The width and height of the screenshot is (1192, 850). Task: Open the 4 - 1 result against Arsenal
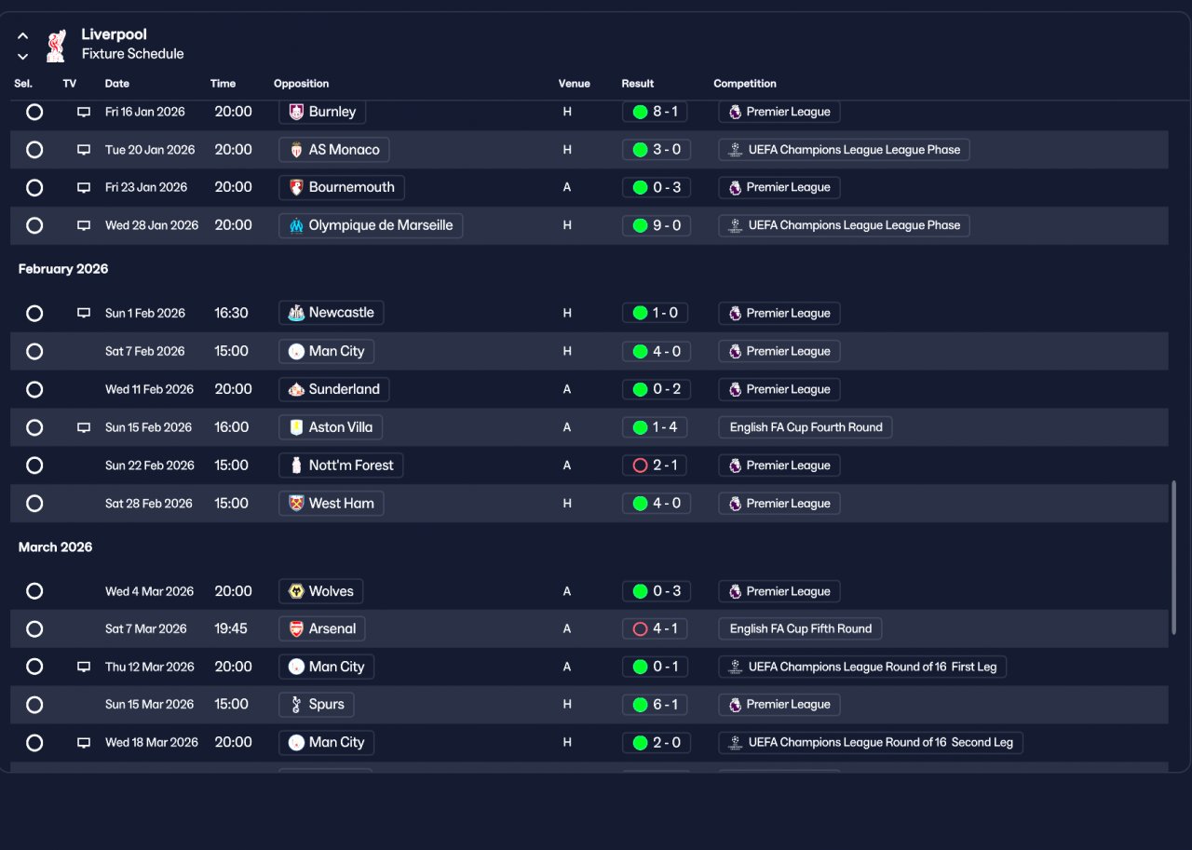tap(656, 628)
